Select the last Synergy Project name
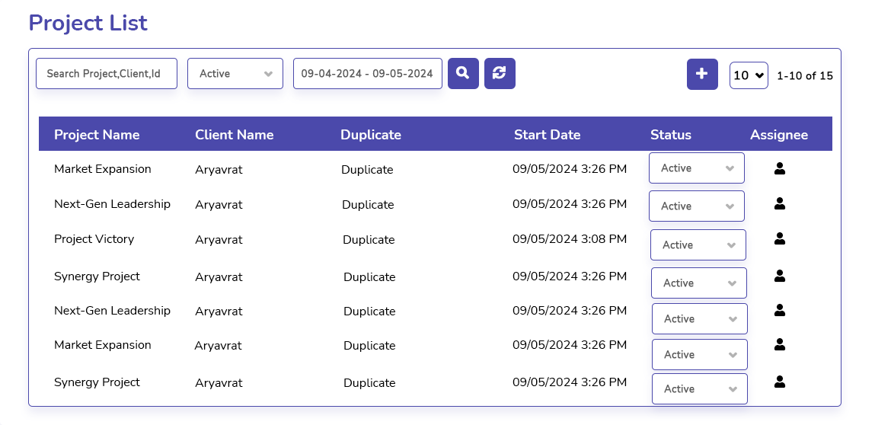This screenshot has height=425, width=875. point(97,382)
